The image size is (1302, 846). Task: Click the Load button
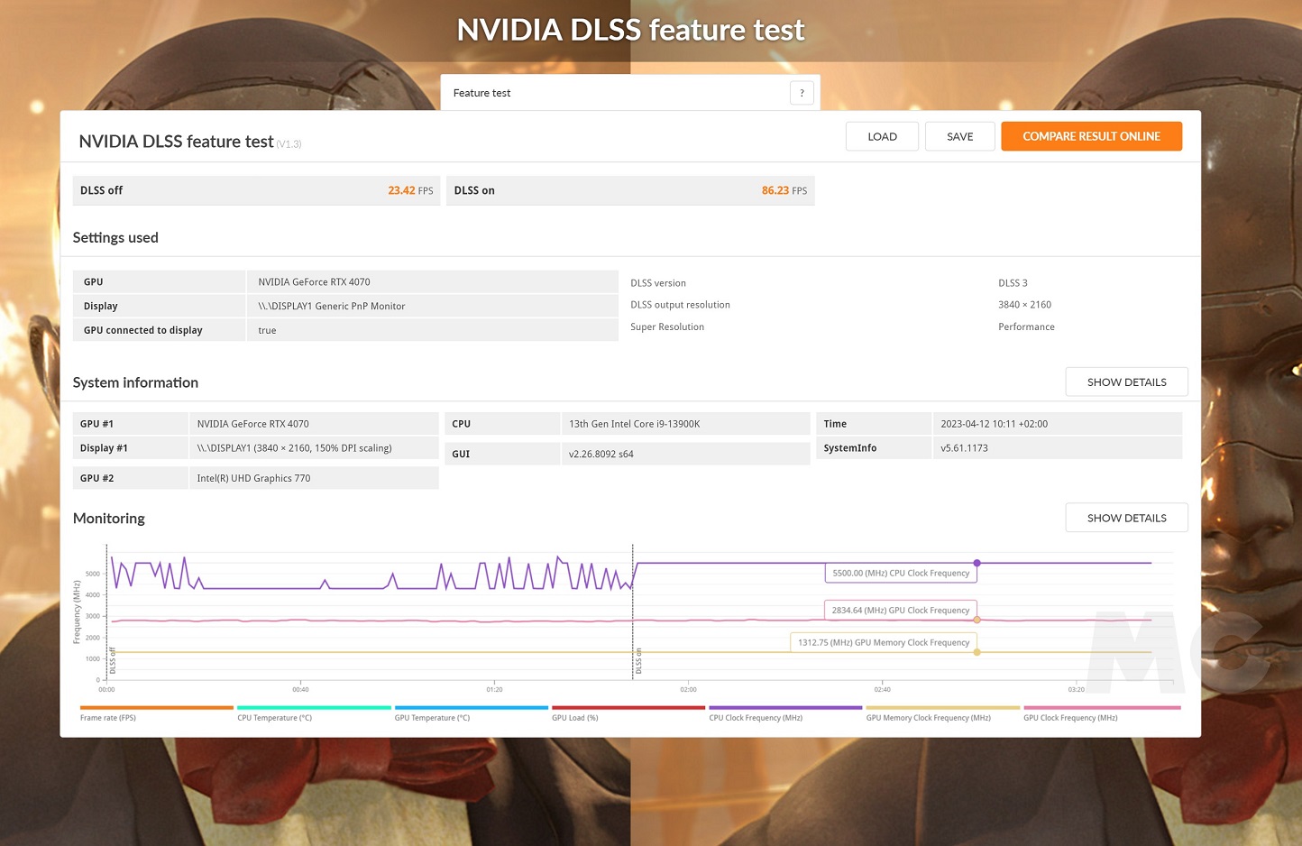click(882, 137)
